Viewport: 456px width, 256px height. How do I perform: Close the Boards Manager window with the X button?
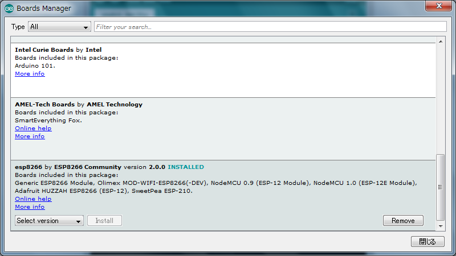pos(439,6)
